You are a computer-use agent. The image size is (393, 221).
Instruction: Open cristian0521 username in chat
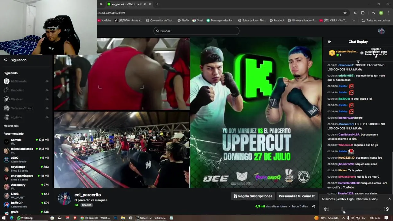(347, 76)
